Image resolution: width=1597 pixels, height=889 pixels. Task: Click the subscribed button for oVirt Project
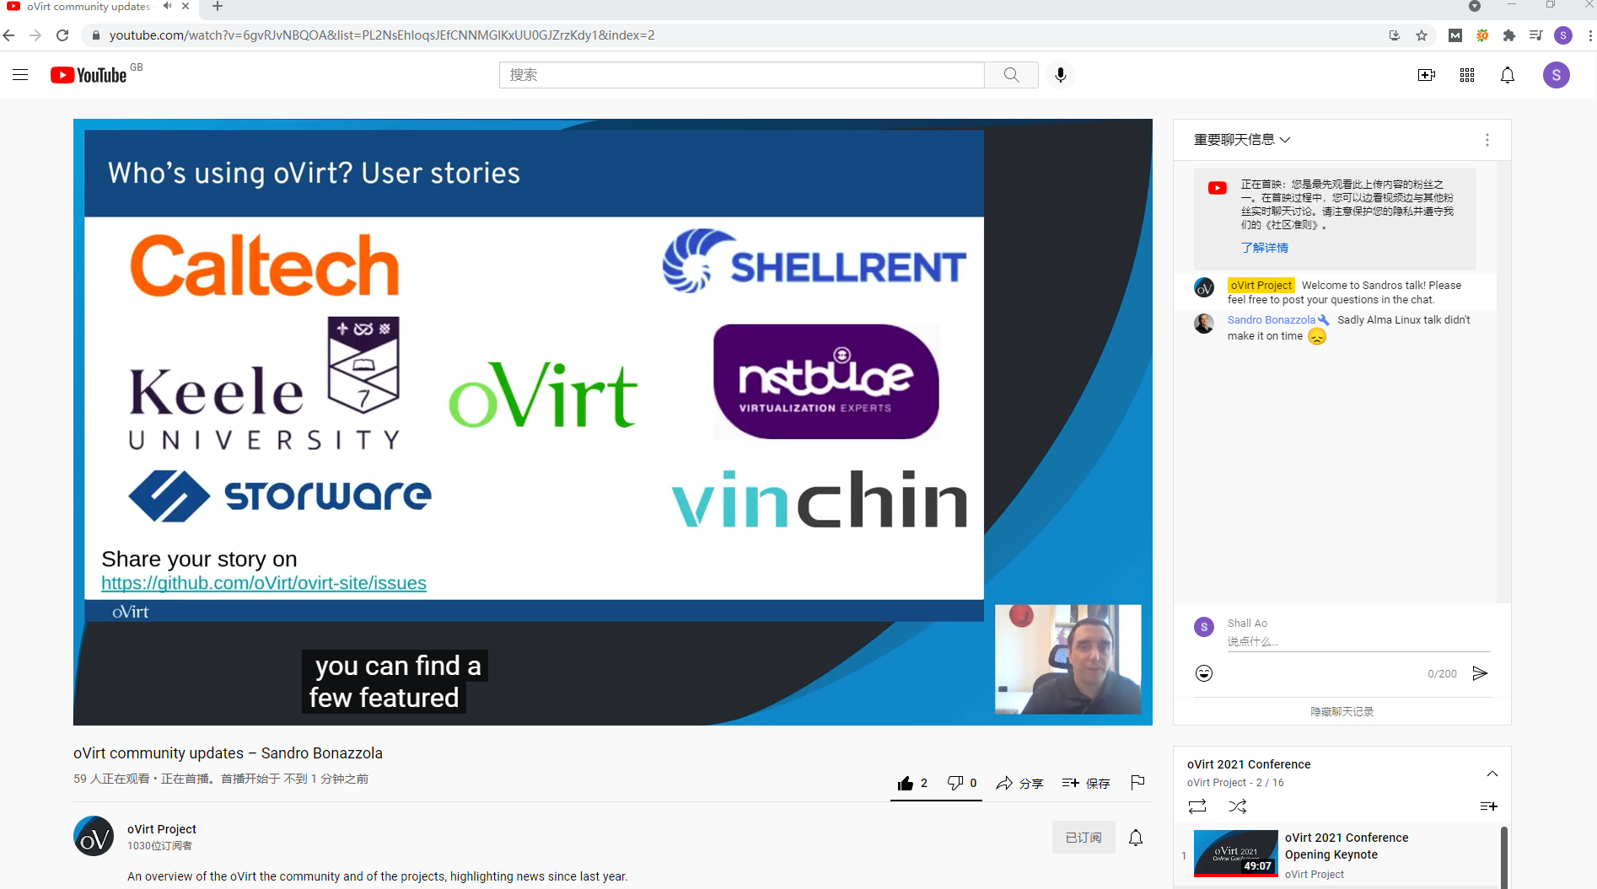click(x=1083, y=838)
